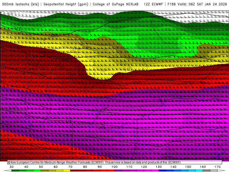Click the color bar's white arrow above 170
The width and height of the screenshot is (229, 172).
tap(221, 171)
